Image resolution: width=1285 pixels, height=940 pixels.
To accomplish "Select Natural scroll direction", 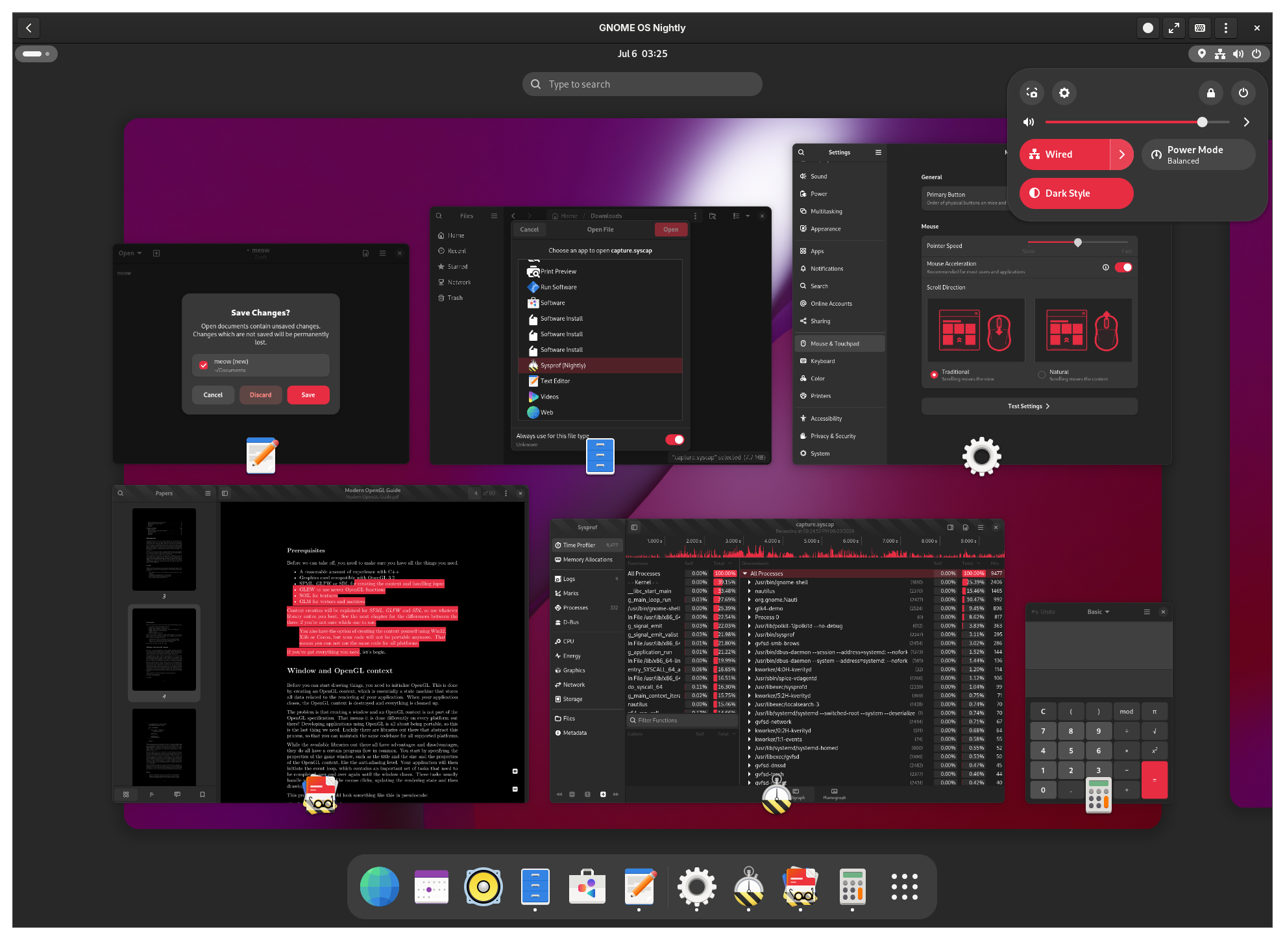I will [1042, 375].
